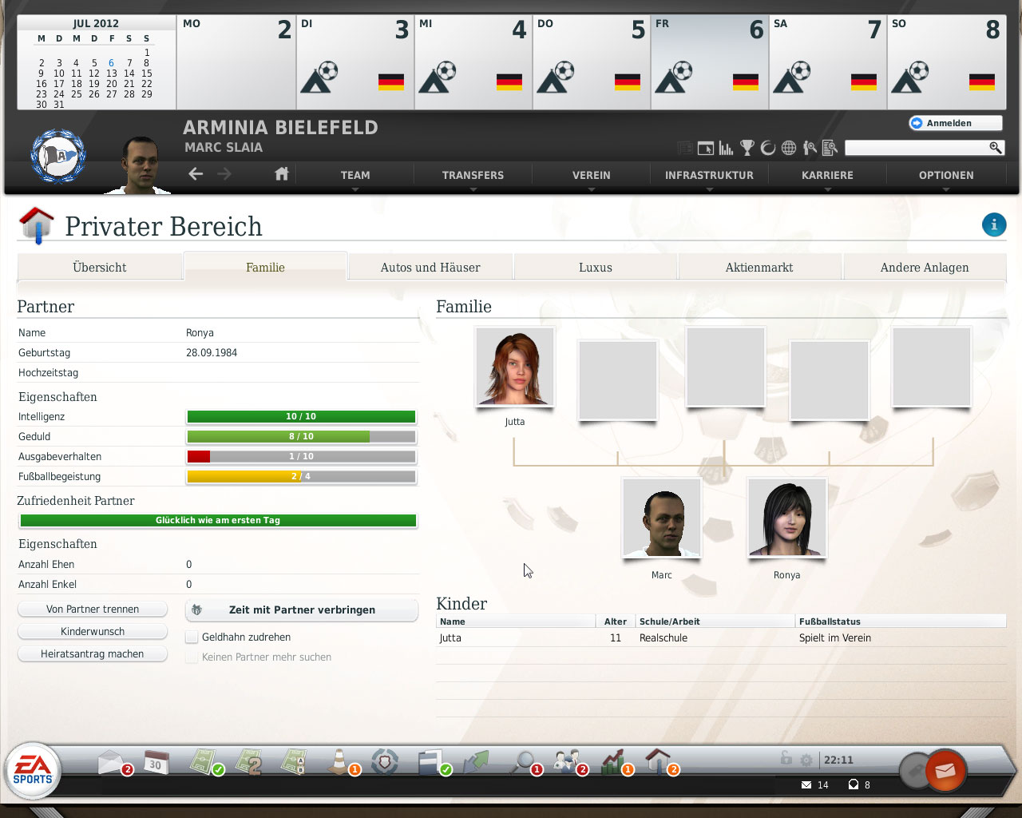The image size is (1022, 818).
Task: Select Jutta row in Kinder table
Action: click(x=720, y=637)
